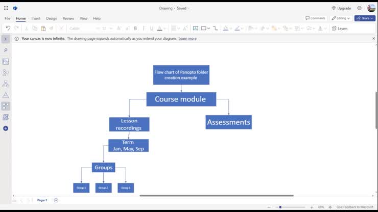378x212 pixels.
Task: Zoom out with the minus button
Action: (x=269, y=207)
